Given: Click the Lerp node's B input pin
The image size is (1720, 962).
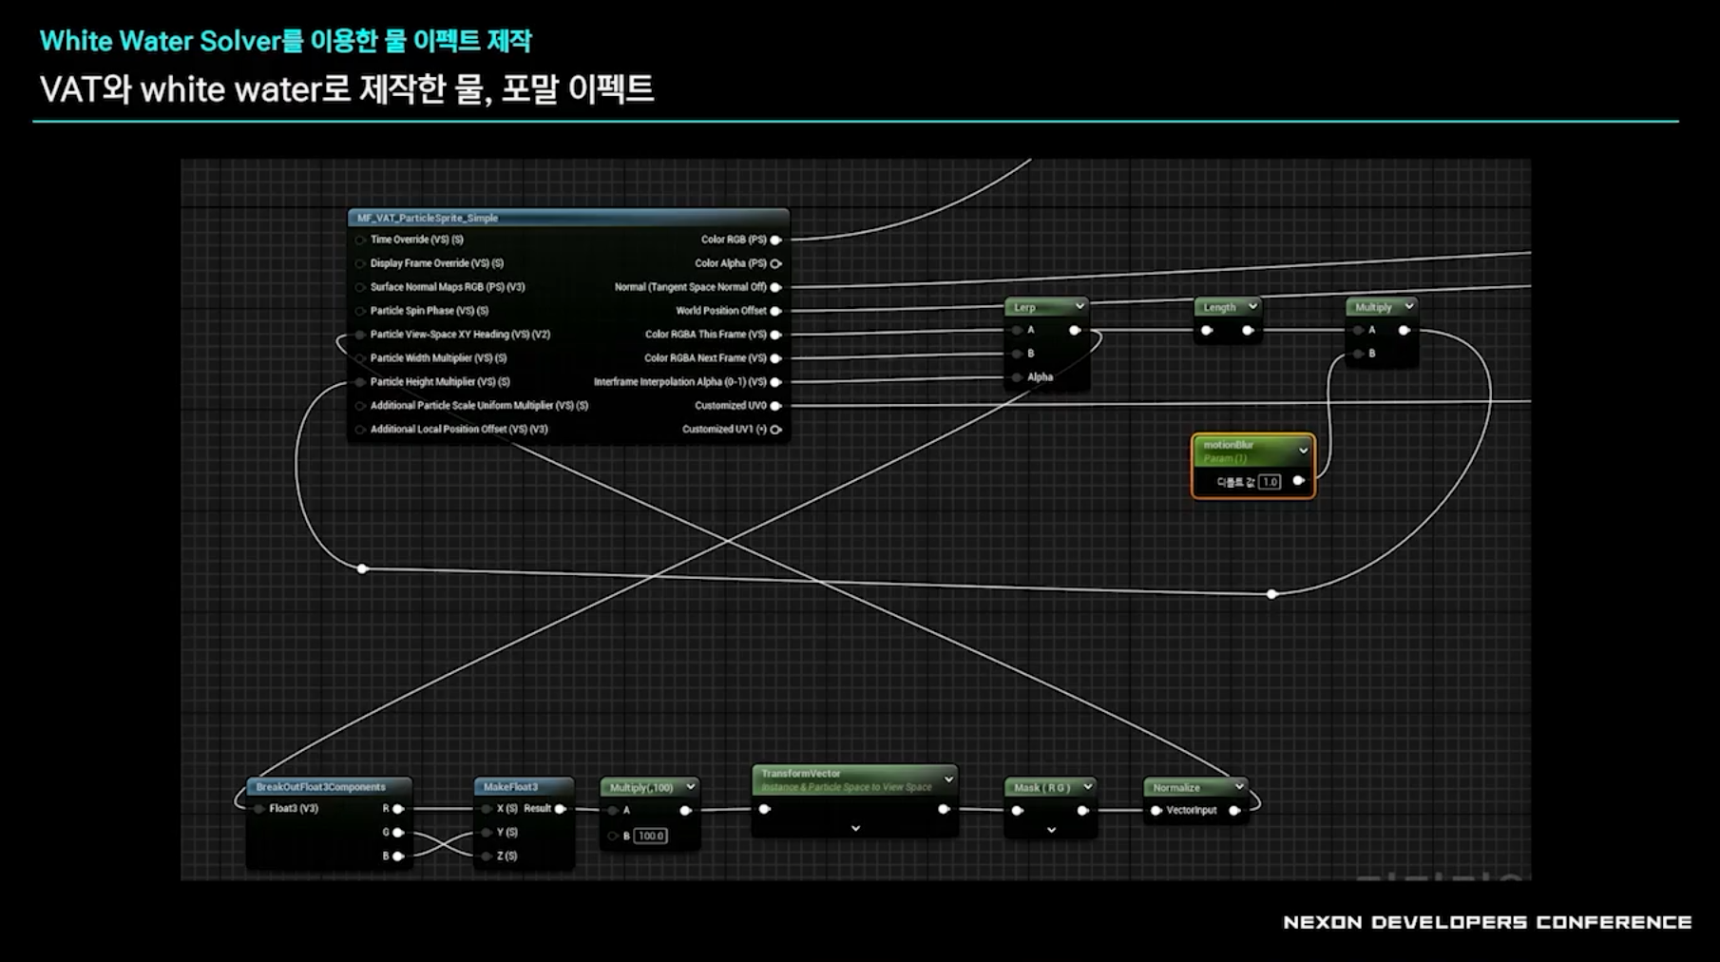Looking at the screenshot, I should pyautogui.click(x=1018, y=354).
